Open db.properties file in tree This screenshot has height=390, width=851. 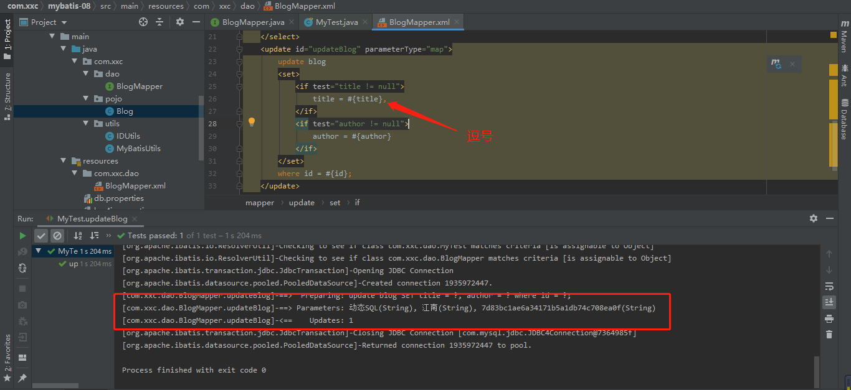pyautogui.click(x=113, y=198)
